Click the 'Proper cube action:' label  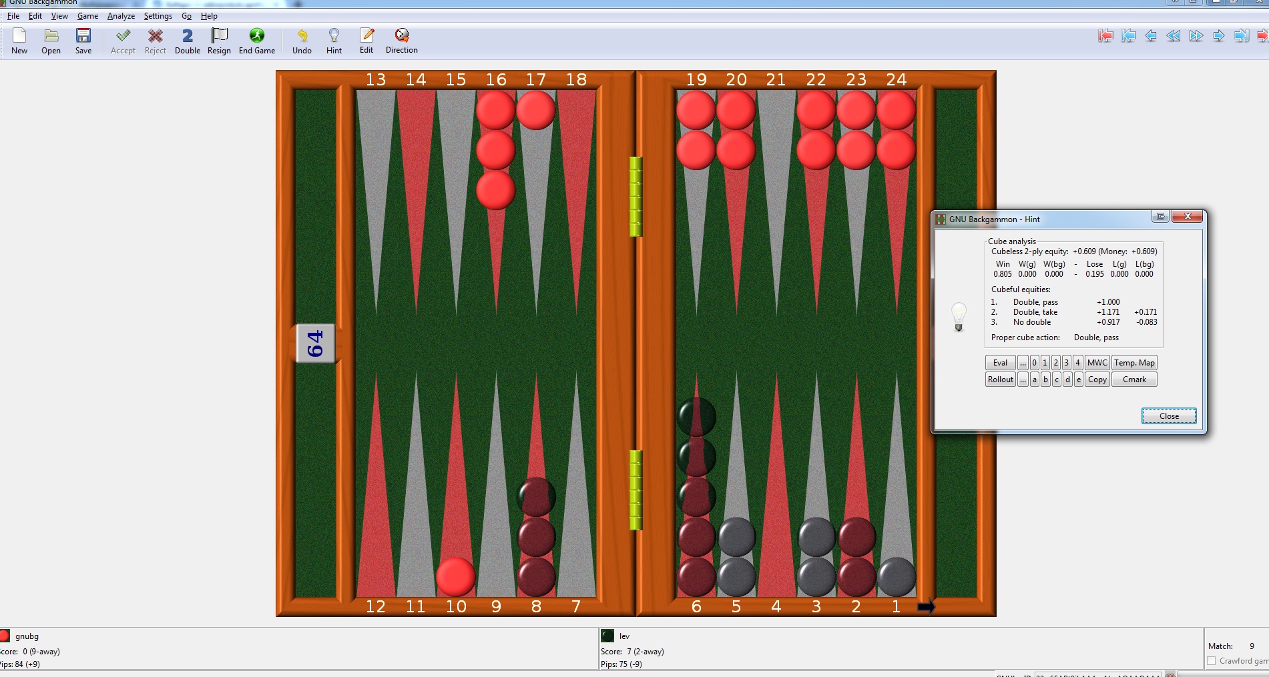[x=1025, y=337]
